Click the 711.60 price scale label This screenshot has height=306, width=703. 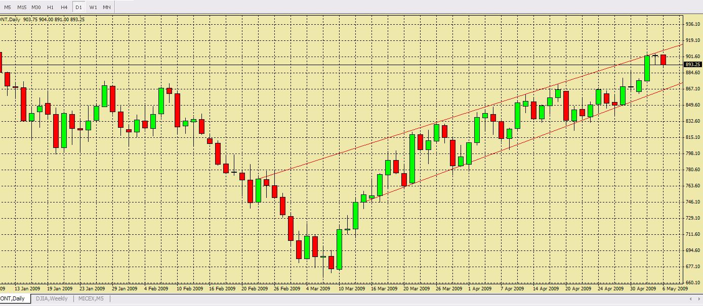[x=692, y=234]
